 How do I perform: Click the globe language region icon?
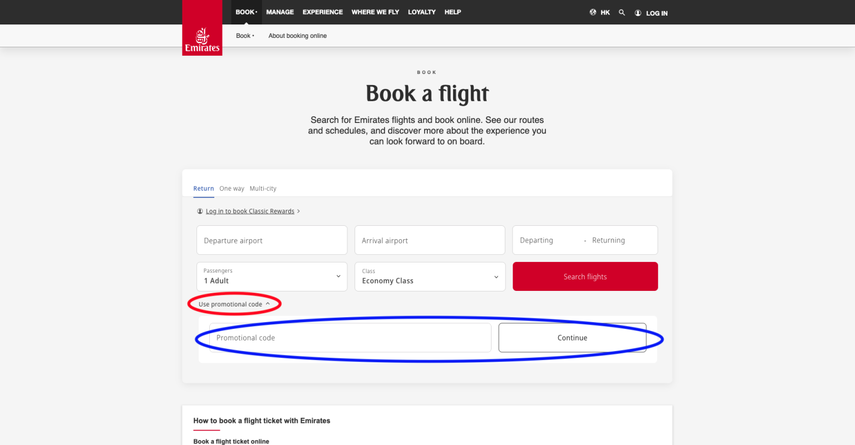tap(592, 12)
